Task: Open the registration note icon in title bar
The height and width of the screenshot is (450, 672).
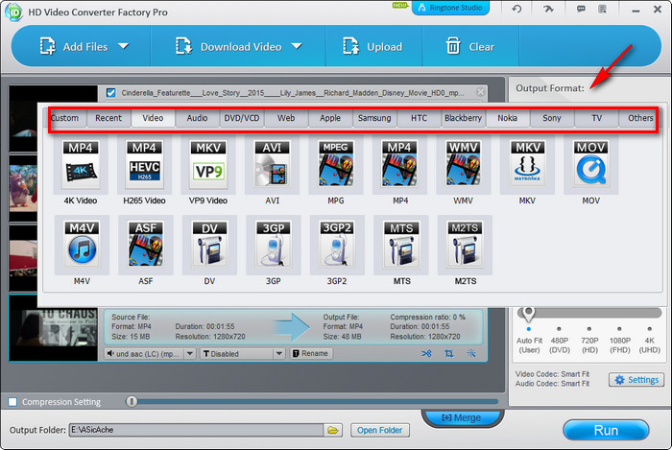Action: tap(603, 9)
